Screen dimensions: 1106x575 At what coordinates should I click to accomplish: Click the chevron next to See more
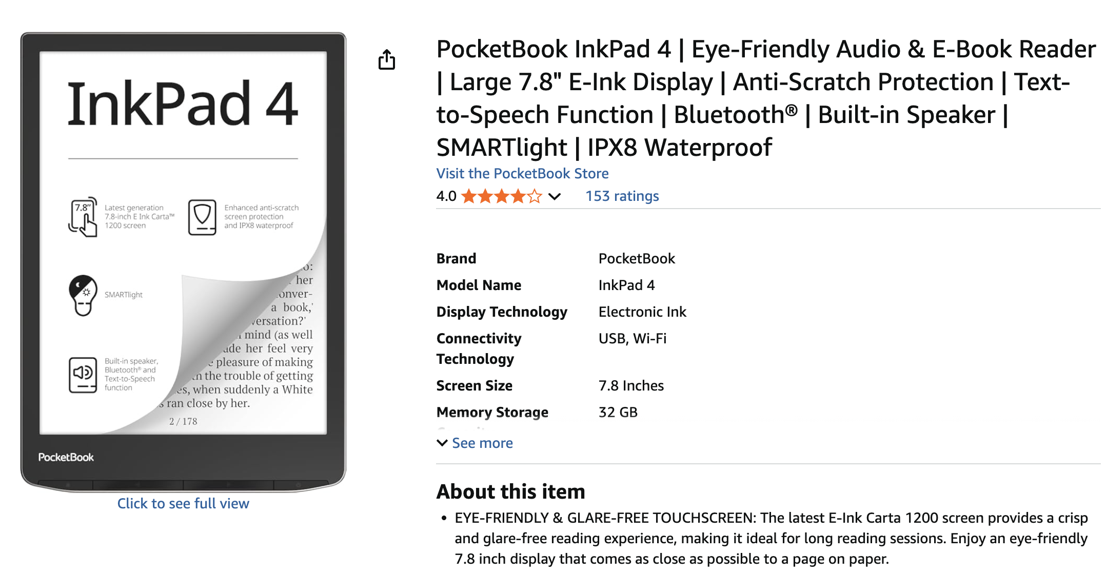point(442,443)
